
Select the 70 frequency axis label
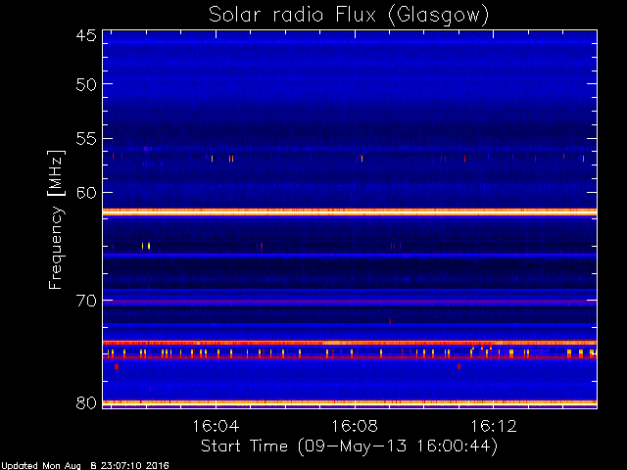86,301
